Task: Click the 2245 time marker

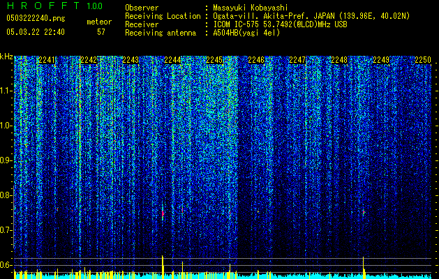Action: click(x=214, y=60)
